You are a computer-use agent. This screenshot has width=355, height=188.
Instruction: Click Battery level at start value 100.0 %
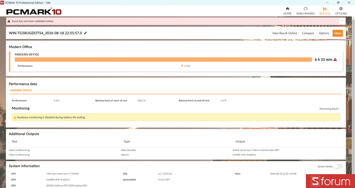(141, 100)
